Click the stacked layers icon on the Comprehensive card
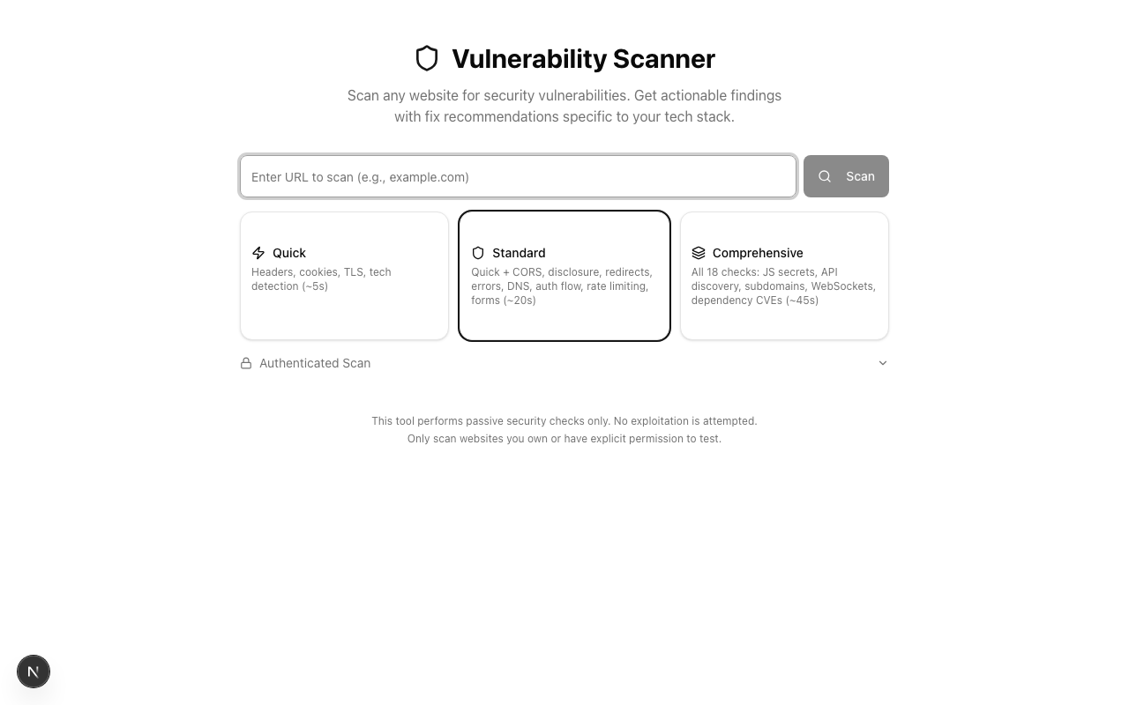 699,253
